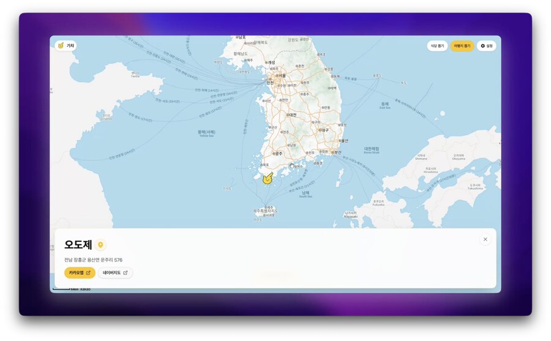Click the 가챠 logo button

point(66,46)
